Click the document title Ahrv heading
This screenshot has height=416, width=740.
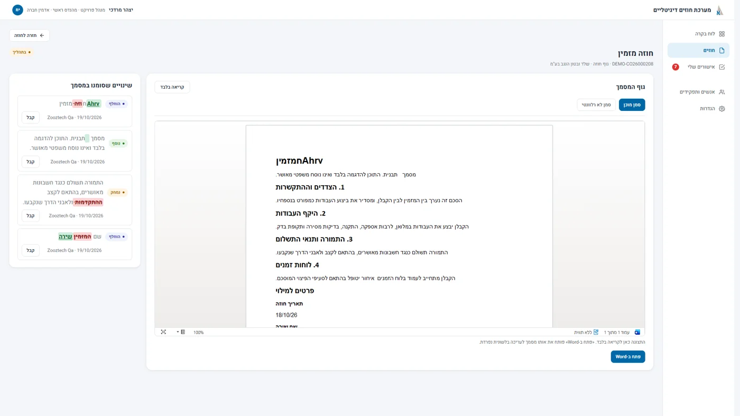click(x=299, y=161)
